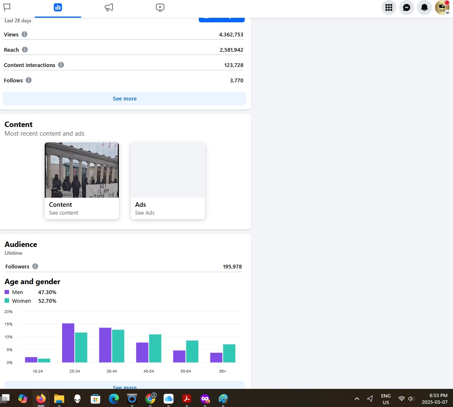The height and width of the screenshot is (407, 453).
Task: Click the Reach value 2,581,942
Action: (x=231, y=50)
